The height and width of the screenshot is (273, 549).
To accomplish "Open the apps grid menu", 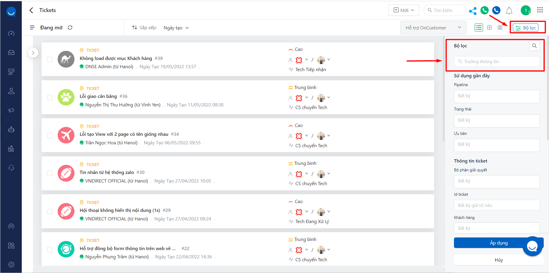I will click(540, 10).
